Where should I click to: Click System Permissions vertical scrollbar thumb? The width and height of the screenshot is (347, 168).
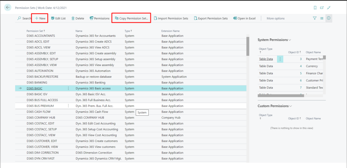click(324, 57)
